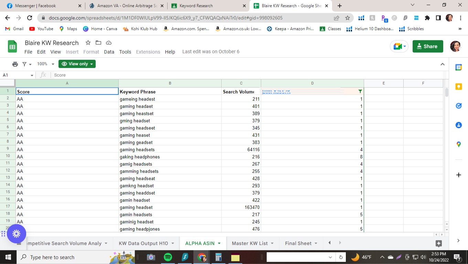Open the Keepa bookmark
Image resolution: width=468 pixels, height=264 pixels.
tap(290, 29)
